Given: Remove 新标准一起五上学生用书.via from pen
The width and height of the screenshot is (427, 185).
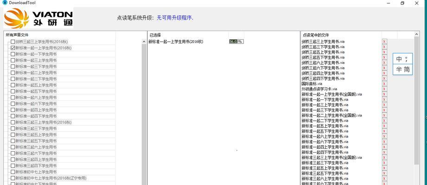Looking at the screenshot, I should coord(384,126).
